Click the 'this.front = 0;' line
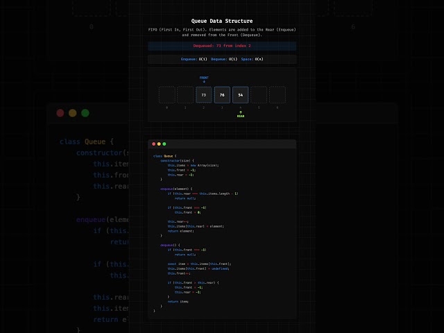 [x=188, y=212]
